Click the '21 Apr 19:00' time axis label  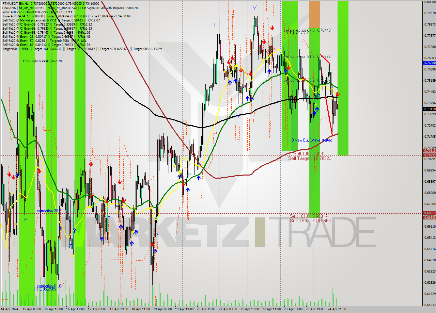(250, 309)
